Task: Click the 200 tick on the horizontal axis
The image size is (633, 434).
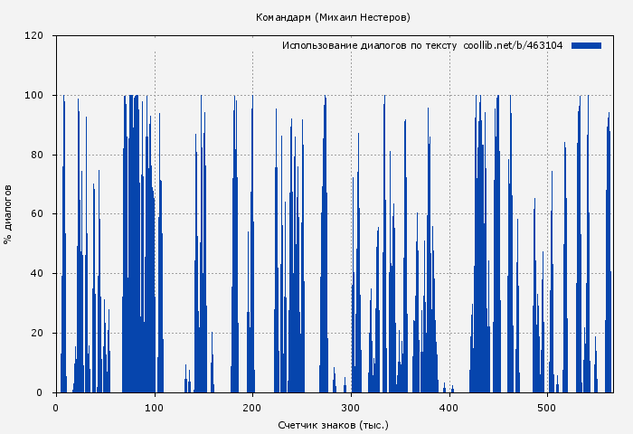Action: tap(253, 408)
